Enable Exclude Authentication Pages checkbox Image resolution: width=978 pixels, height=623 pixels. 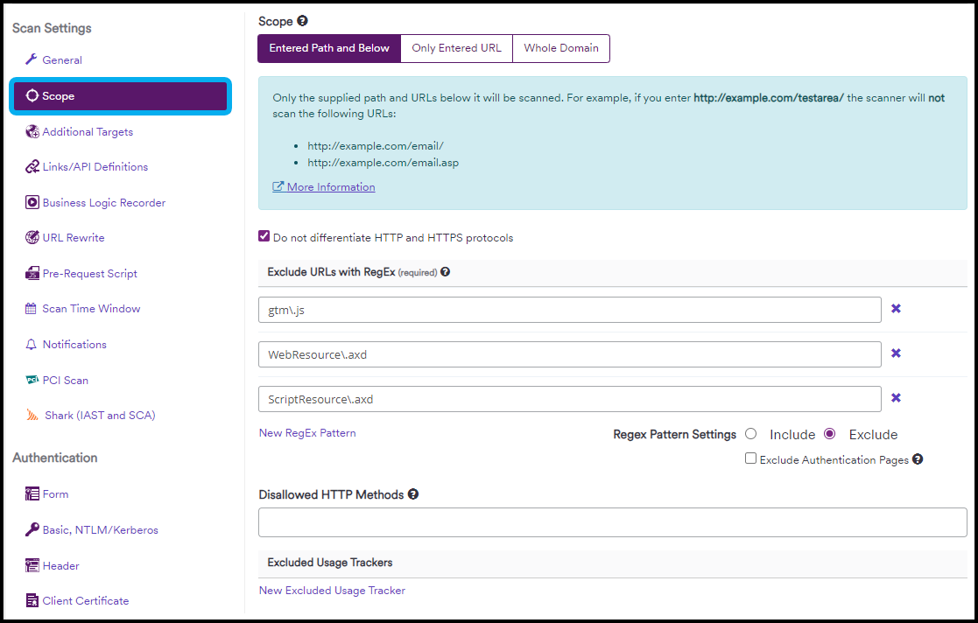(750, 458)
